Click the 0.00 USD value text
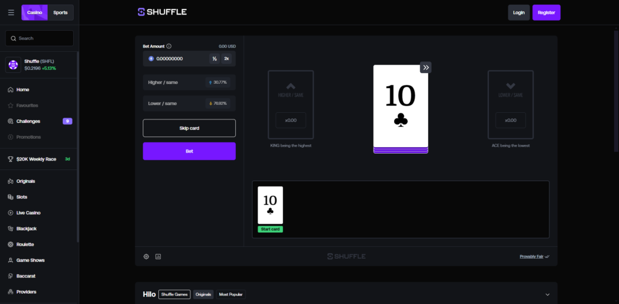 pos(227,46)
